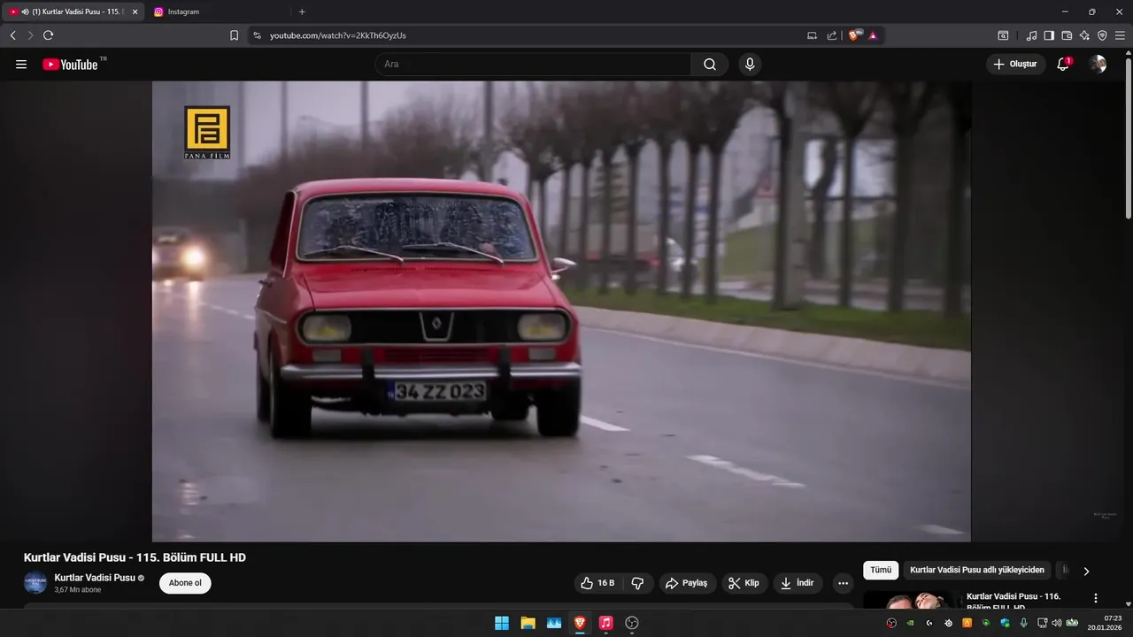Create a clip with Klip button
The image size is (1133, 637).
[x=744, y=583]
